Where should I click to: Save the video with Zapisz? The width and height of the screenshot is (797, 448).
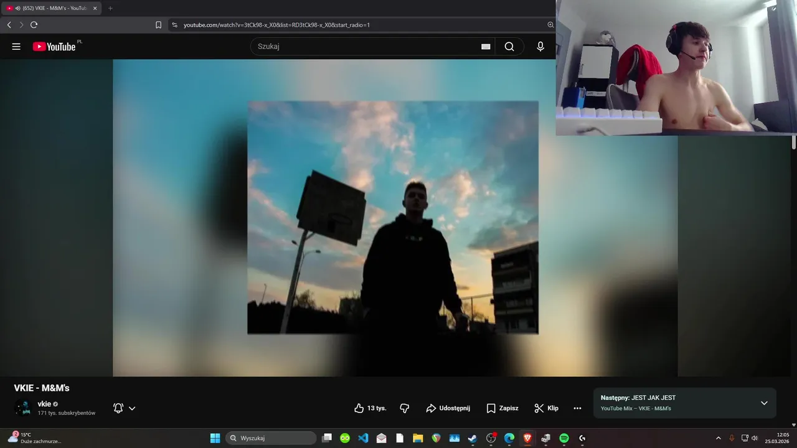[x=502, y=408]
